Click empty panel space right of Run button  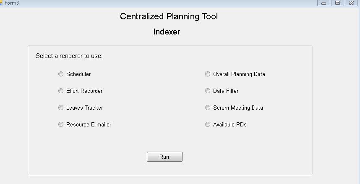click(x=243, y=157)
